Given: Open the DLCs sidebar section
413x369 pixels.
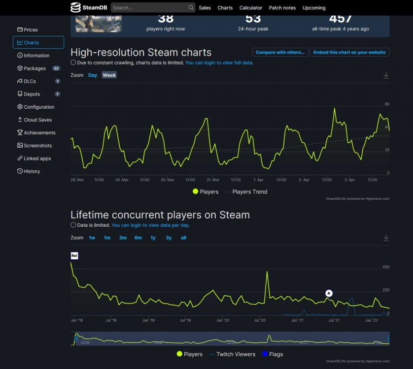Looking at the screenshot, I should [x=29, y=81].
